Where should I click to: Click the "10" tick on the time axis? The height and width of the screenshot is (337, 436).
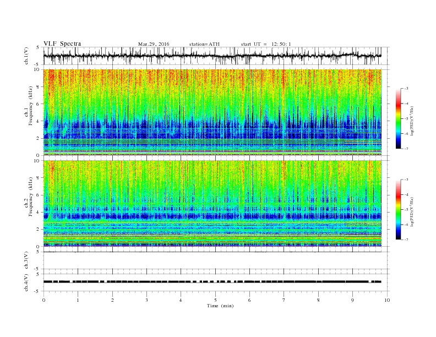pyautogui.click(x=387, y=300)
